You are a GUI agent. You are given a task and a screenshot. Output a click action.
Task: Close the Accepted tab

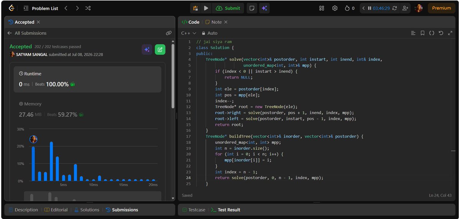pyautogui.click(x=38, y=22)
